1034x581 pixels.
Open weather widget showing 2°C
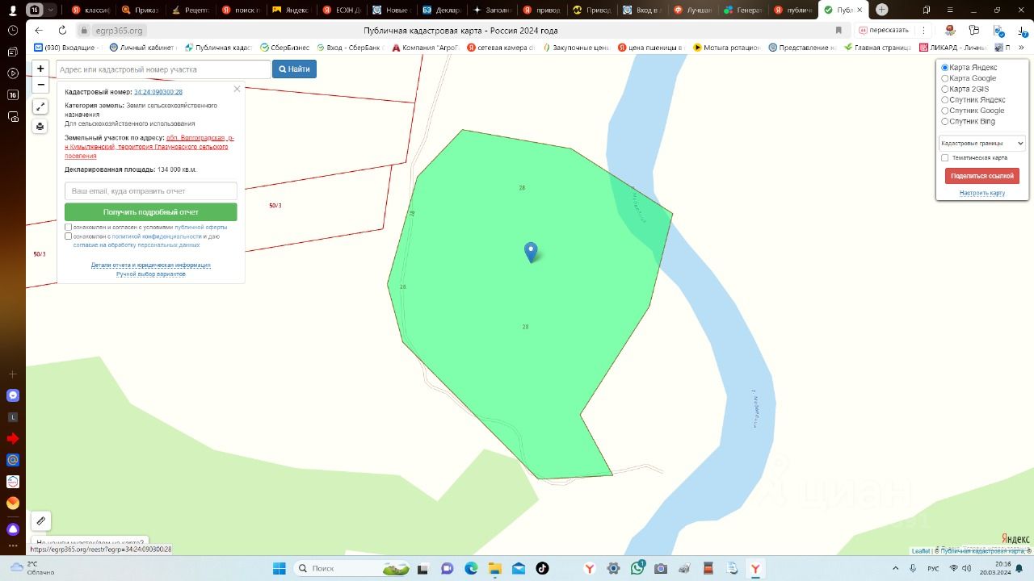point(32,568)
